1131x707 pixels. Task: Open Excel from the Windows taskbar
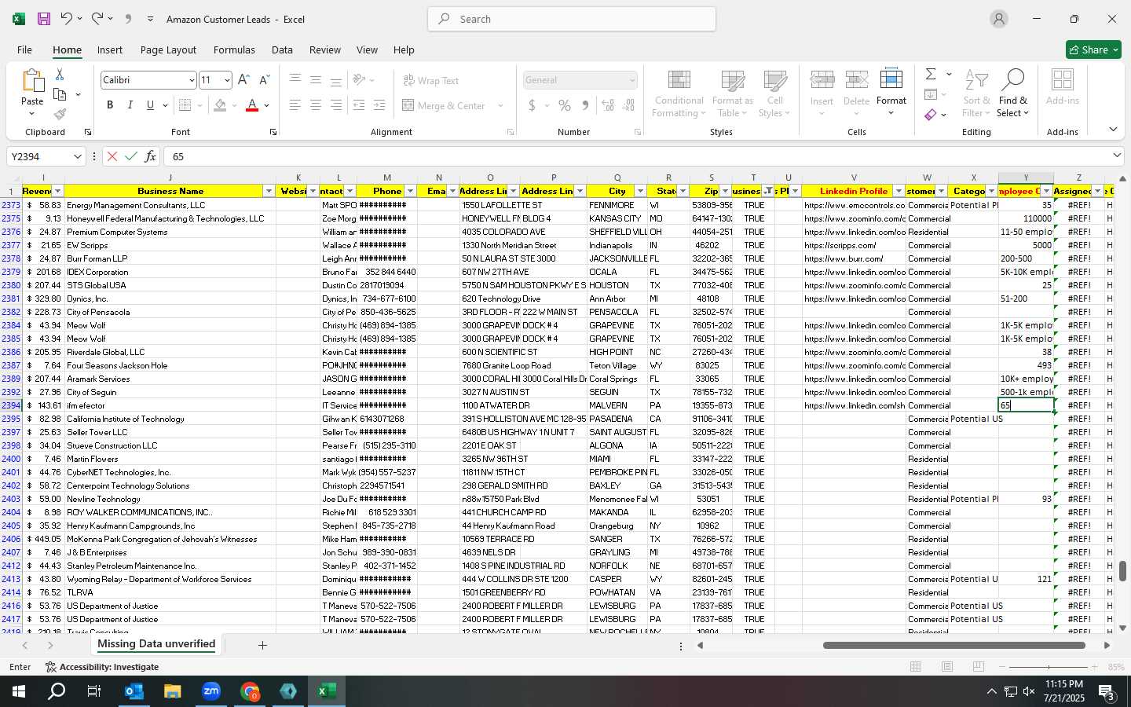click(327, 691)
